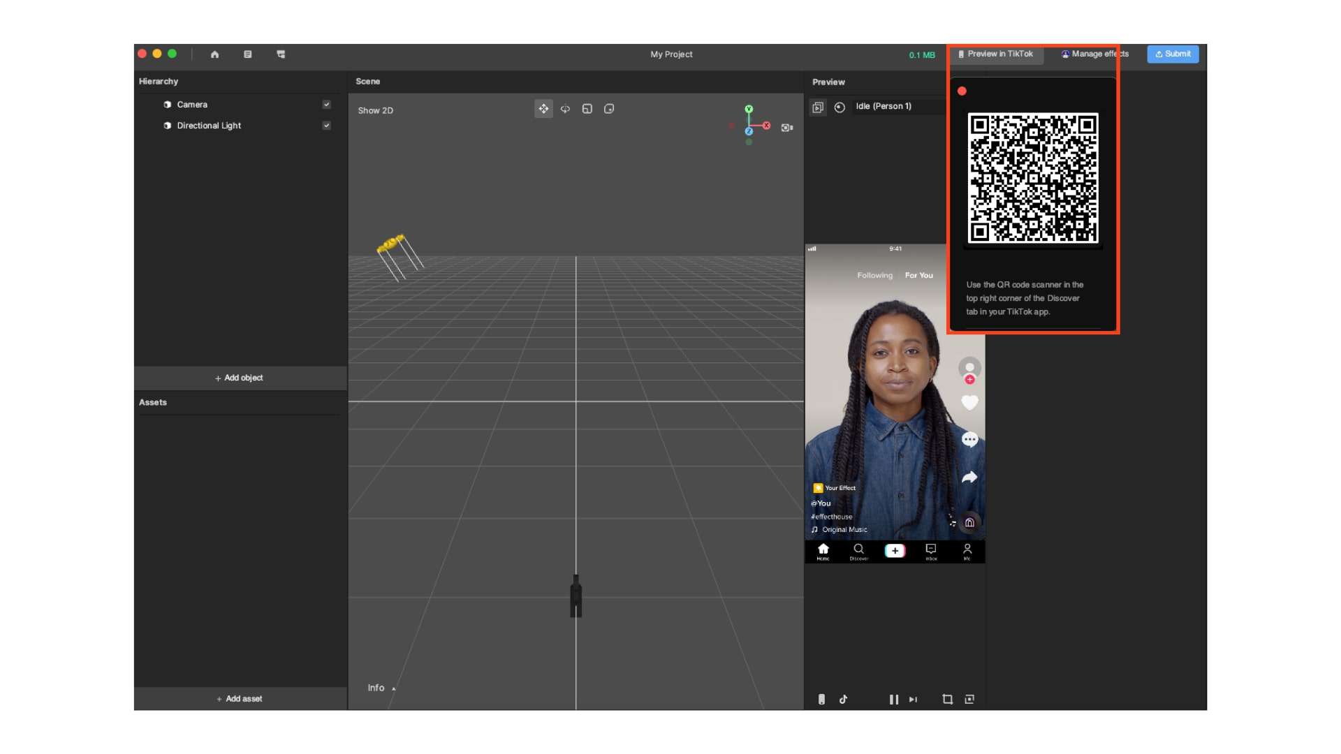Open the Idle (Person 1) preview source dropdown
1341x754 pixels.
click(x=899, y=107)
